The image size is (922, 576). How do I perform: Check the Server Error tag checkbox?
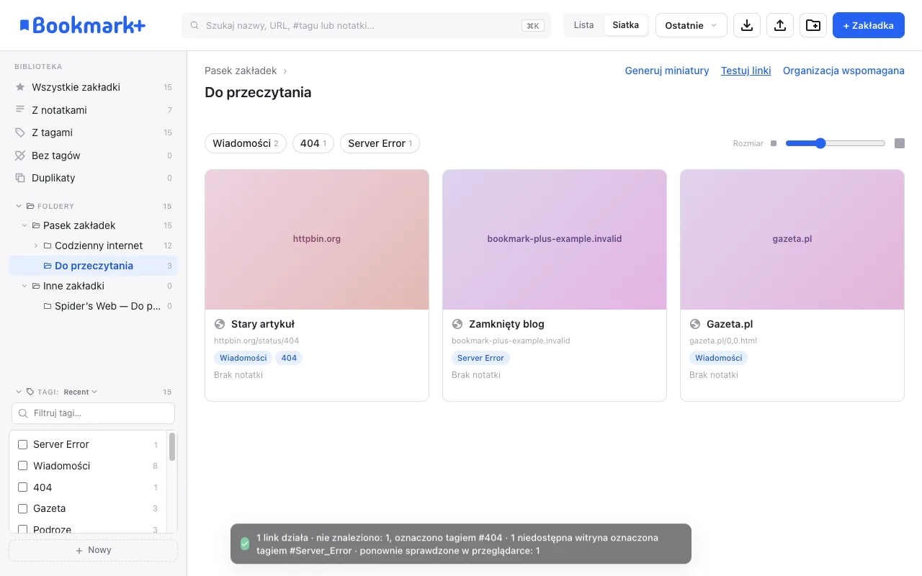22,444
